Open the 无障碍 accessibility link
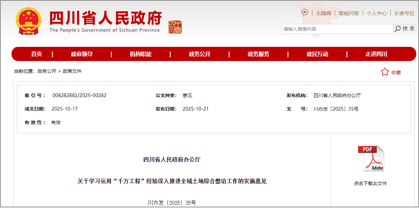This screenshot has height=208, width=419. (x=323, y=13)
